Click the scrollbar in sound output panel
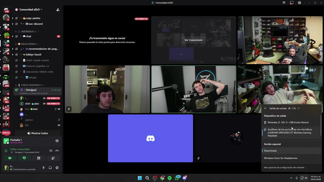Image resolution: width=324 pixels, height=182 pixels. coord(321,126)
